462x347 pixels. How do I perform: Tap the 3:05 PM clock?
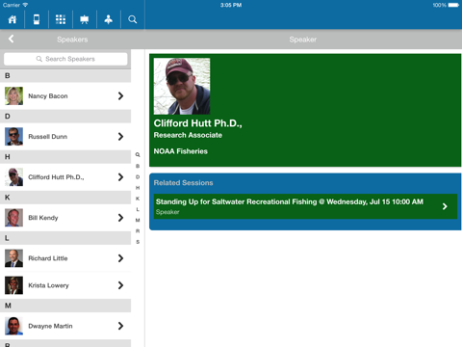(x=231, y=5)
